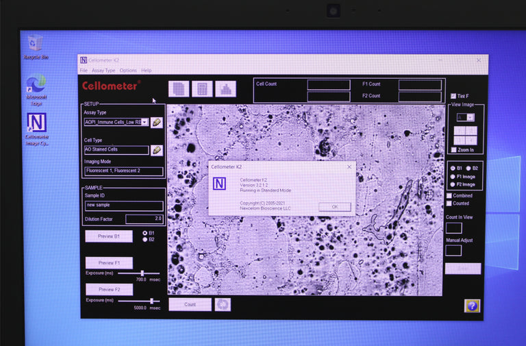This screenshot has width=526, height=346.
Task: Open the Assay Type menu
Action: click(x=103, y=71)
